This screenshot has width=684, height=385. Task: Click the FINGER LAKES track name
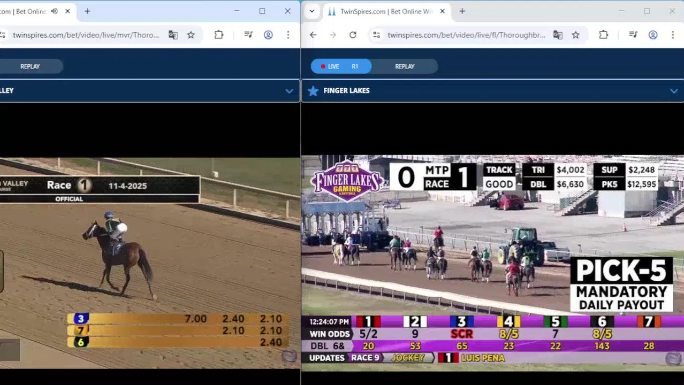click(346, 90)
